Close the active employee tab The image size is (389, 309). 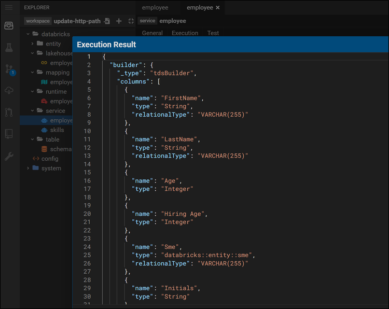(x=218, y=8)
